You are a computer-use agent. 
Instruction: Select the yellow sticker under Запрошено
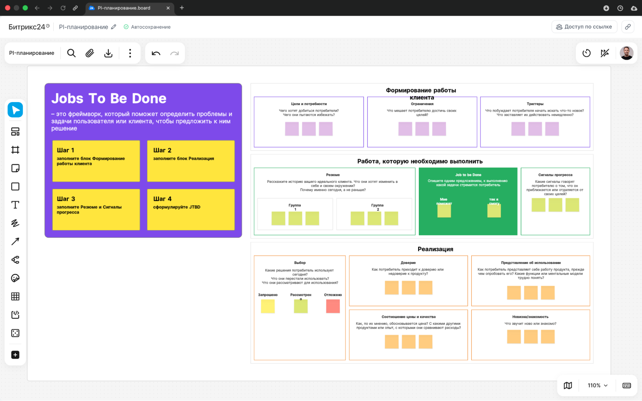click(x=268, y=306)
